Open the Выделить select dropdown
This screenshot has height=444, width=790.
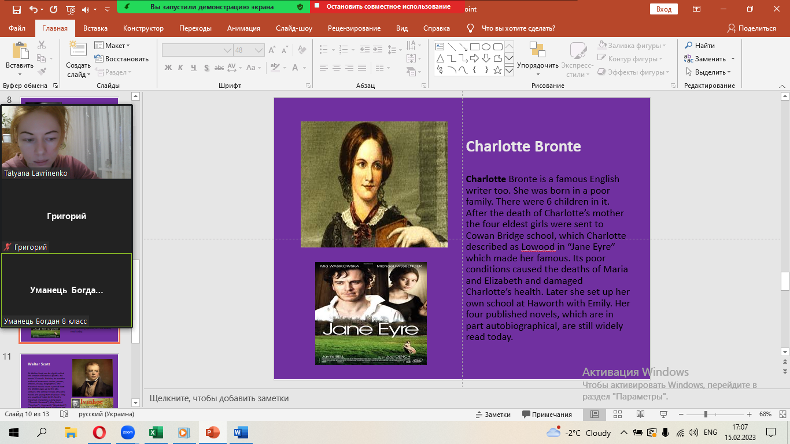tap(708, 72)
